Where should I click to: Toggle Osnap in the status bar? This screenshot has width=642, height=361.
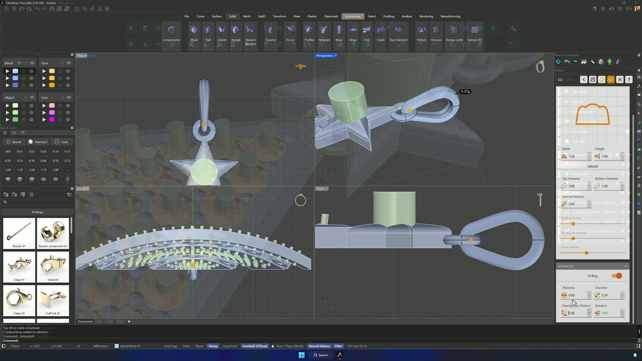click(213, 346)
